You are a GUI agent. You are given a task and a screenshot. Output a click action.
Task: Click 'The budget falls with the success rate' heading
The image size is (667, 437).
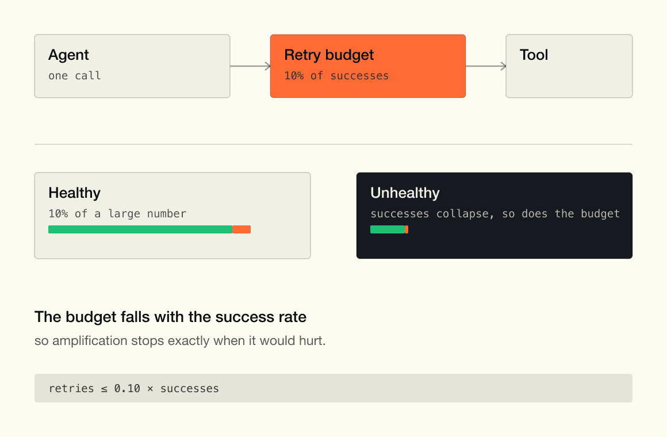pos(170,317)
